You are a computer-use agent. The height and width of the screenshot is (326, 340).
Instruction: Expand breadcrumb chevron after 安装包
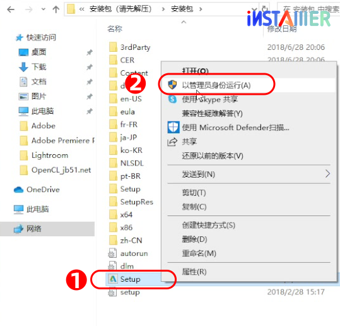[201, 9]
